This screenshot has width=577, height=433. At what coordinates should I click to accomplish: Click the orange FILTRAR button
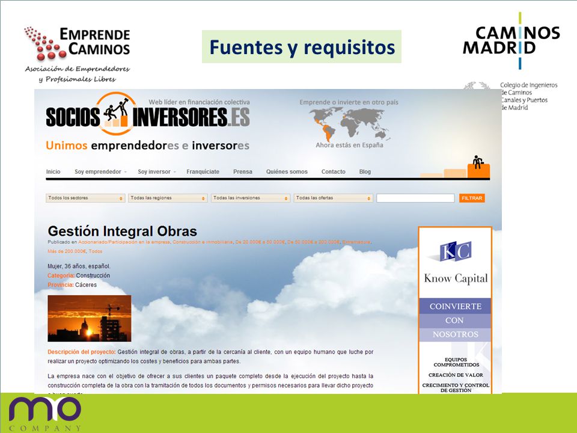pyautogui.click(x=472, y=198)
